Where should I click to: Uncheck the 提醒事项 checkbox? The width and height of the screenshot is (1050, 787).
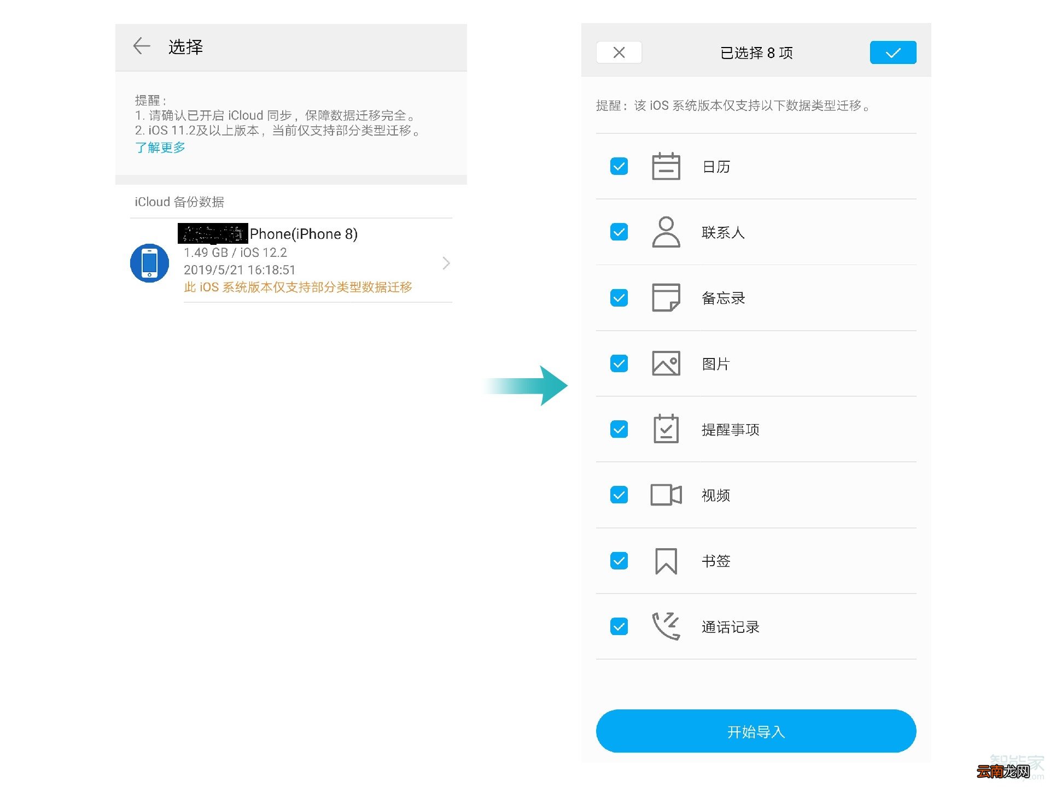tap(619, 429)
